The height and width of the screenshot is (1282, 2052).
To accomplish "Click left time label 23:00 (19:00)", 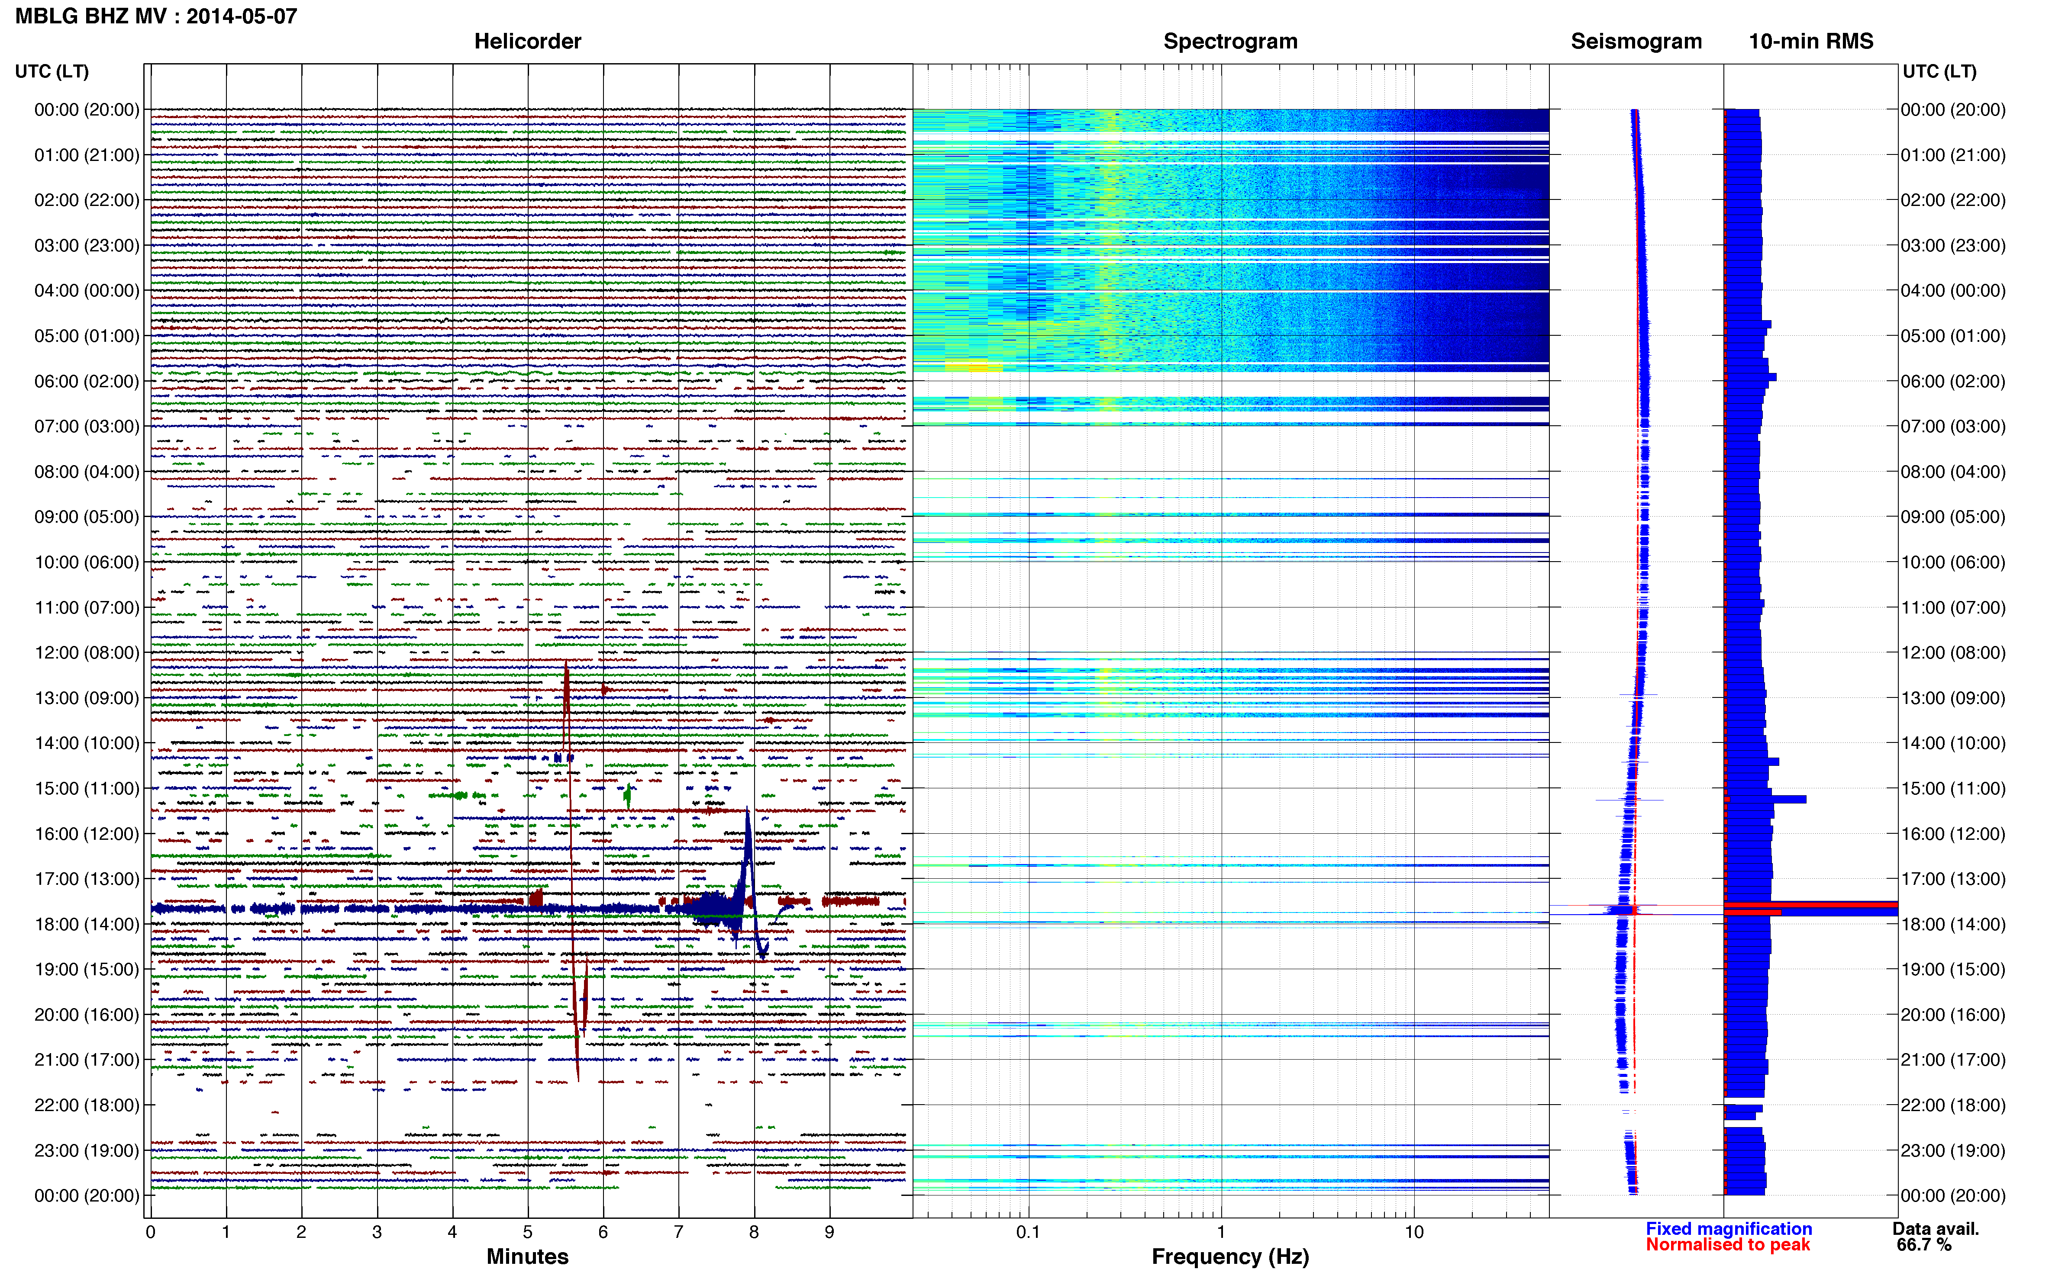I will (x=87, y=1150).
